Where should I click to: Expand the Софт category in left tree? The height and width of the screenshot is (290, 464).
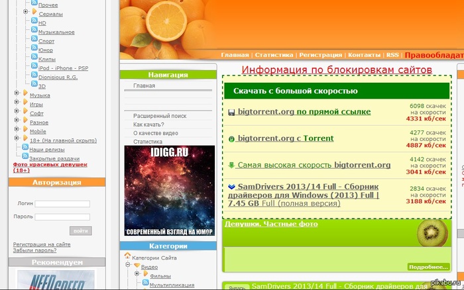click(17, 113)
